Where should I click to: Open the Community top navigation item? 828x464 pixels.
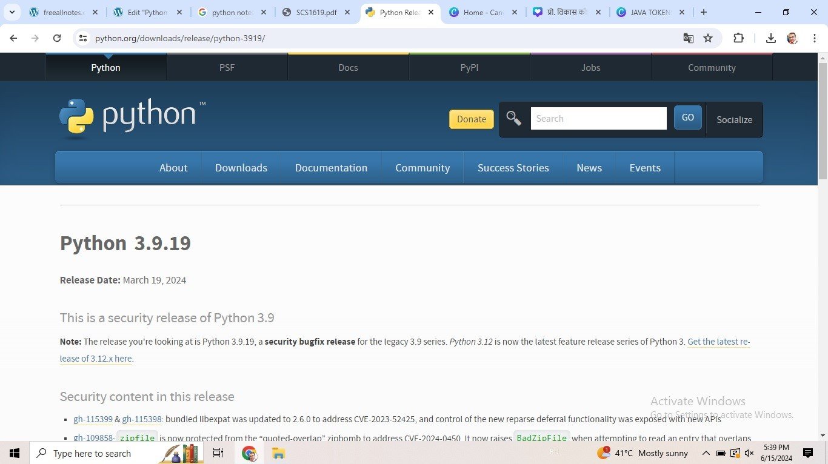click(x=712, y=67)
